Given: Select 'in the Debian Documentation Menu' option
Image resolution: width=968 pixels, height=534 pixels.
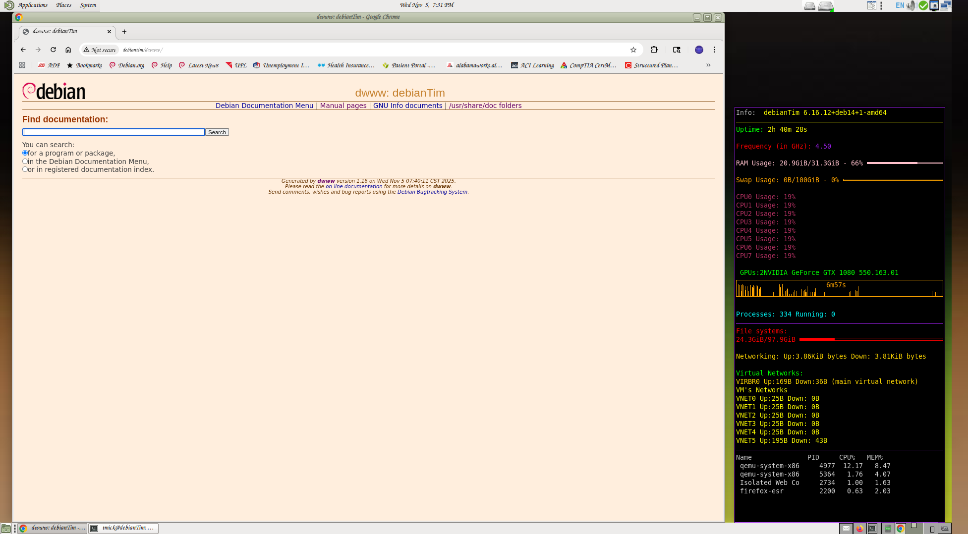Looking at the screenshot, I should point(25,161).
